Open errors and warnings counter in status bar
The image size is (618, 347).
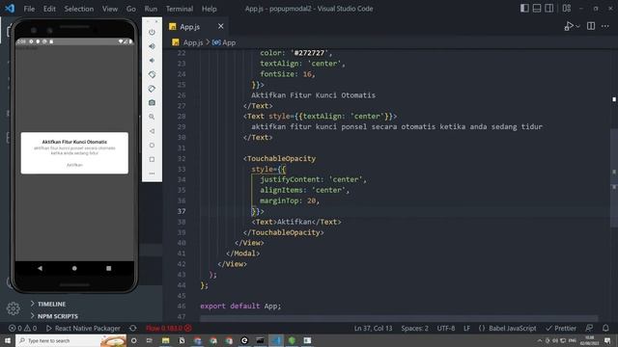(x=23, y=328)
